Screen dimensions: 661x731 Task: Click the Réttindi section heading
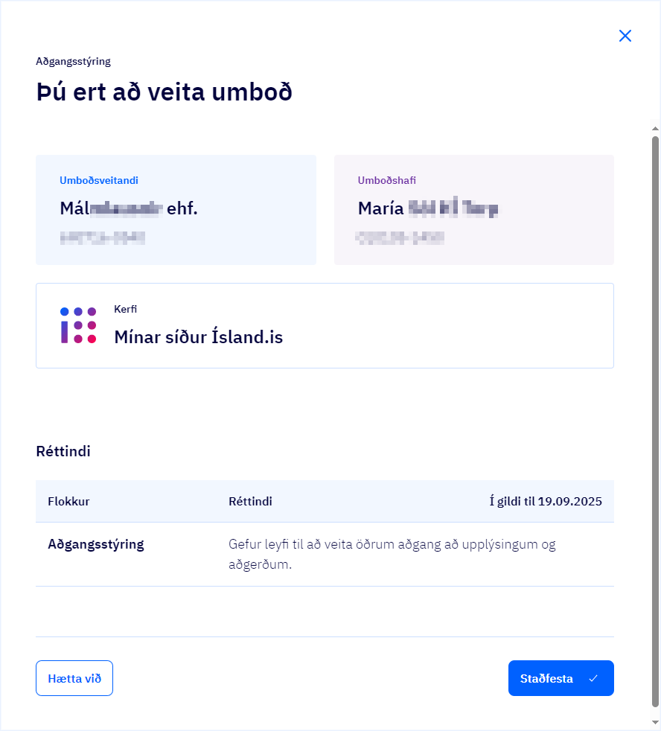click(x=63, y=450)
